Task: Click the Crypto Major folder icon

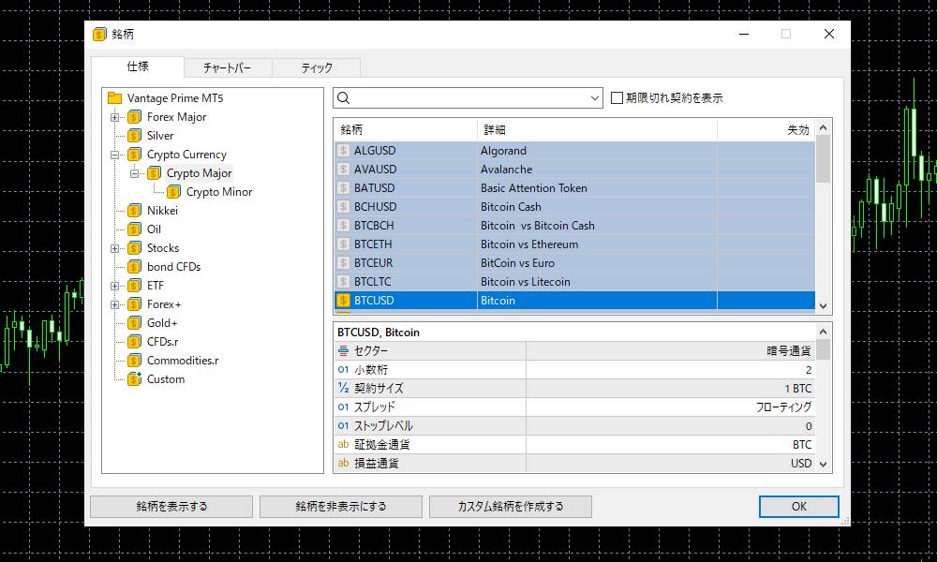Action: pos(156,172)
